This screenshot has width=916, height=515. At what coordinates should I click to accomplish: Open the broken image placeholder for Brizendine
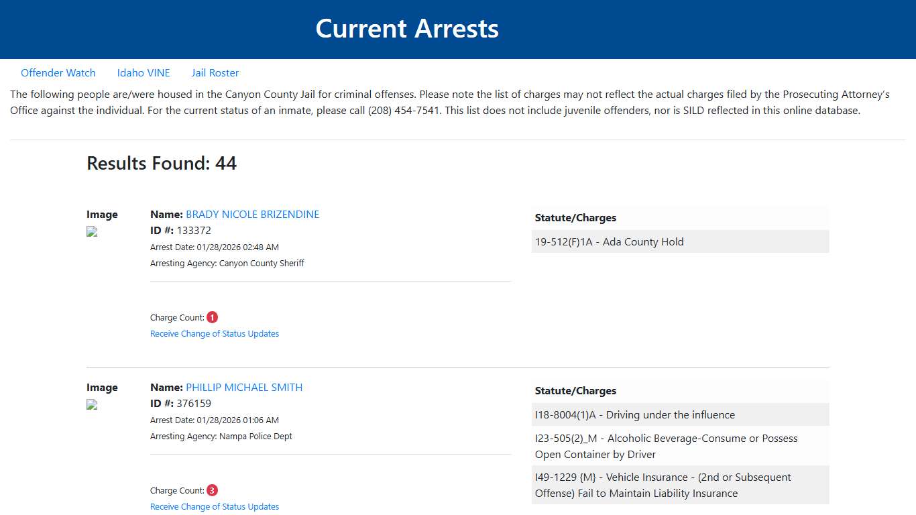coord(91,231)
